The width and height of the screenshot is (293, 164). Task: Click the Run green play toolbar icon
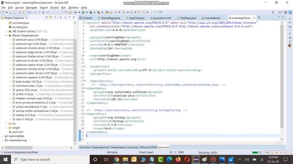tap(83, 12)
